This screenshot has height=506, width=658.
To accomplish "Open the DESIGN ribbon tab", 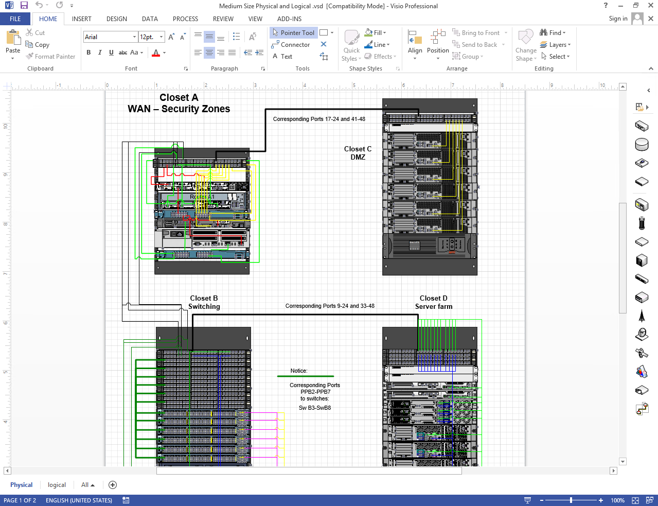I will pos(116,19).
